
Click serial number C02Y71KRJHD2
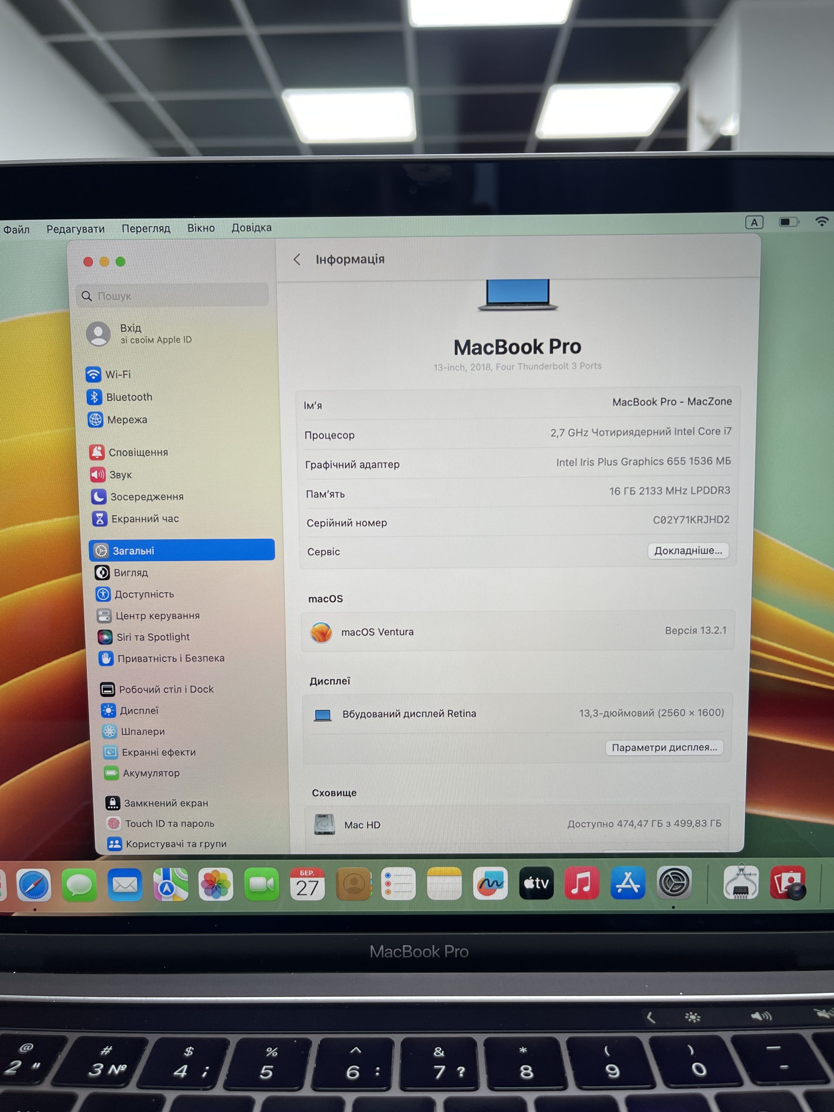click(691, 520)
